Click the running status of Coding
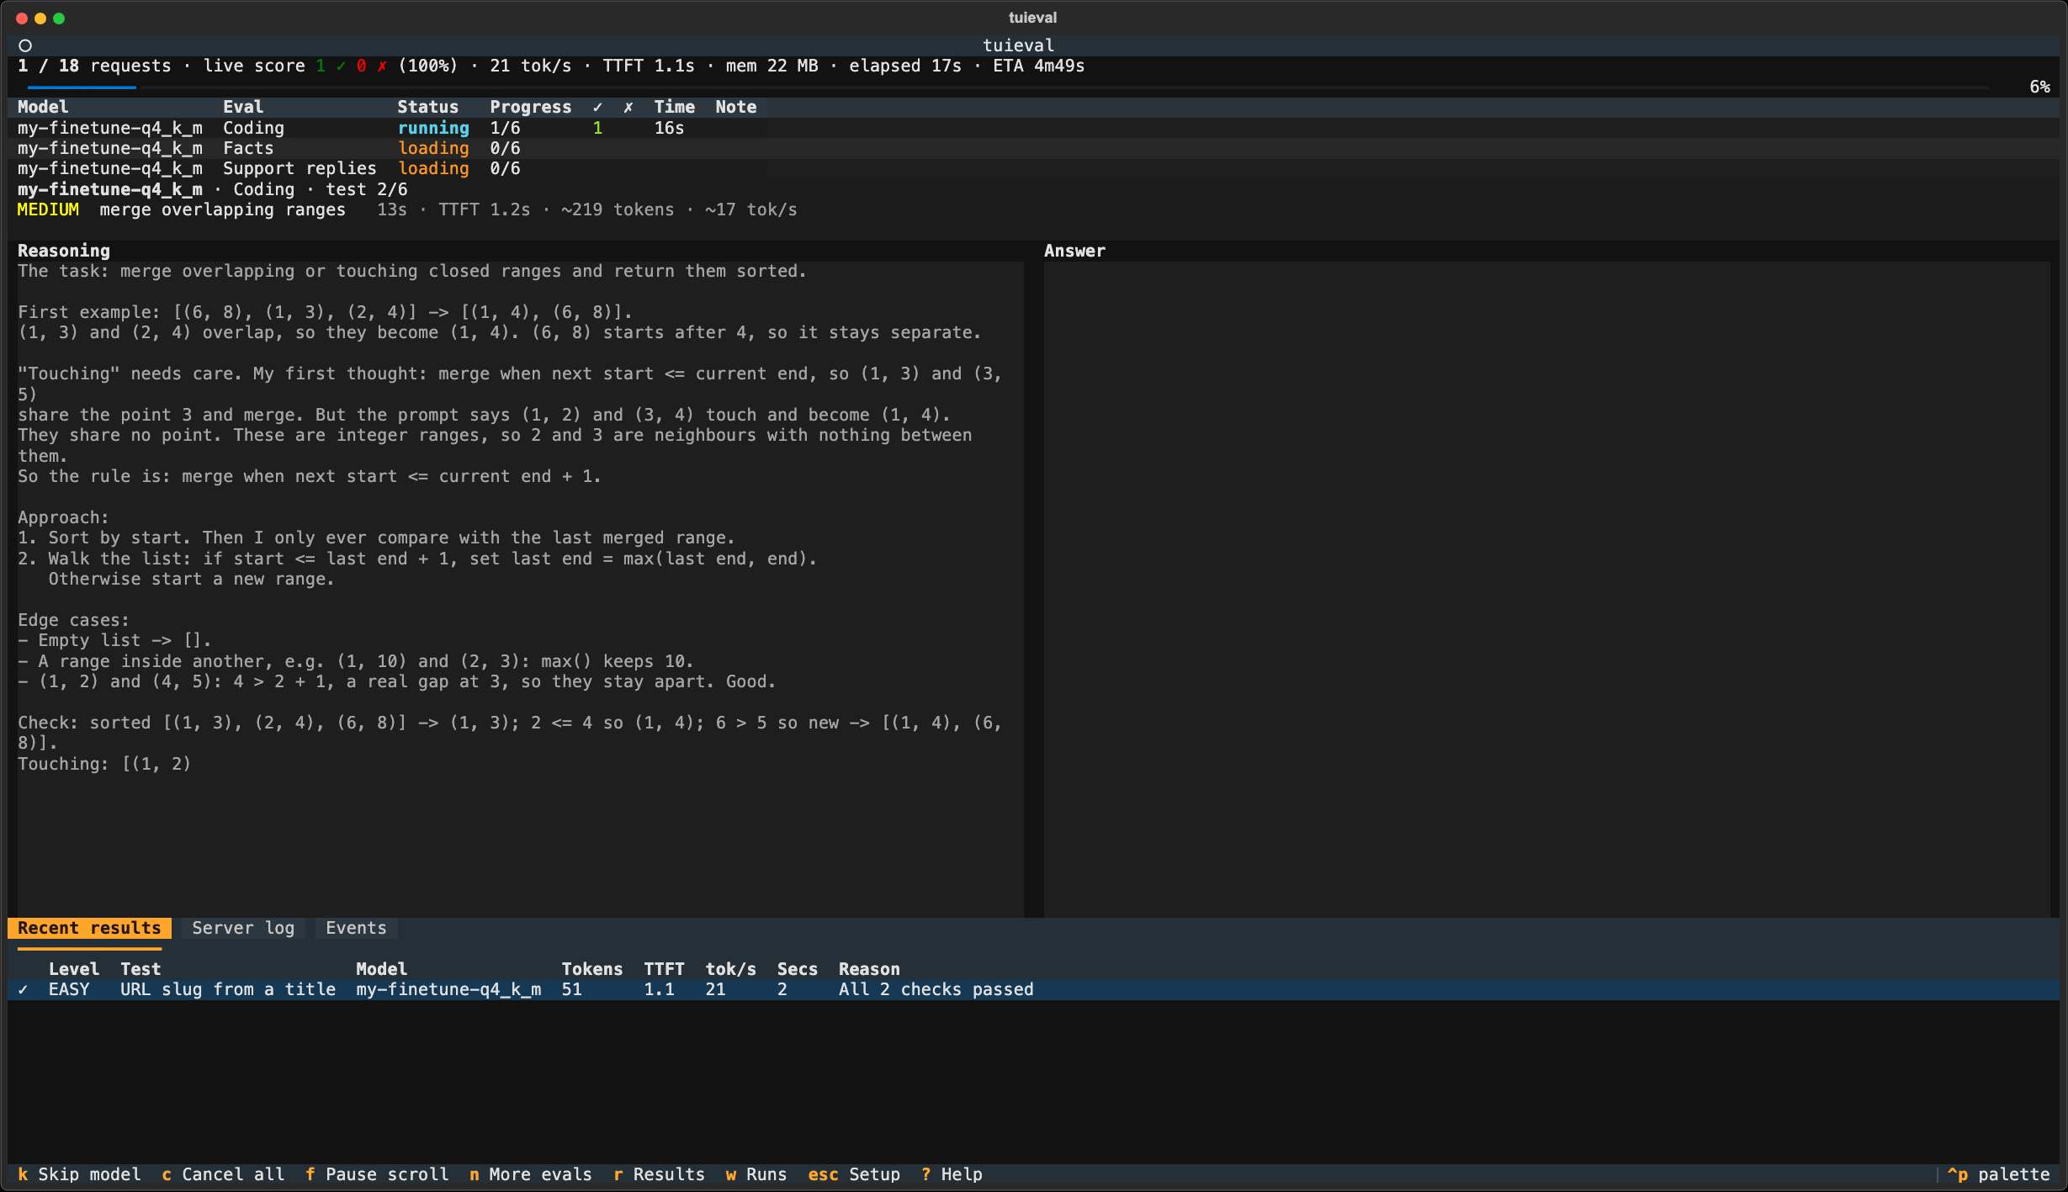This screenshot has height=1192, width=2068. coord(433,128)
